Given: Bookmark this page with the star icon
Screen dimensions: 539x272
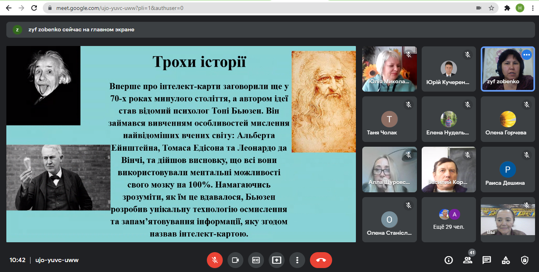Looking at the screenshot, I should (x=491, y=8).
